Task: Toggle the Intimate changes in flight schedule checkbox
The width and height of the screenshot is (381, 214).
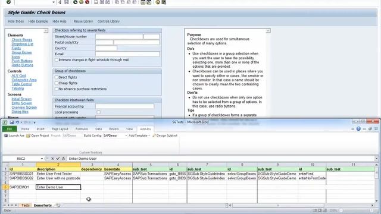Action: pyautogui.click(x=57, y=60)
